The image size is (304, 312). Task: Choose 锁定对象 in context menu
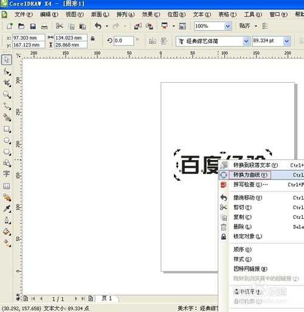click(261, 237)
